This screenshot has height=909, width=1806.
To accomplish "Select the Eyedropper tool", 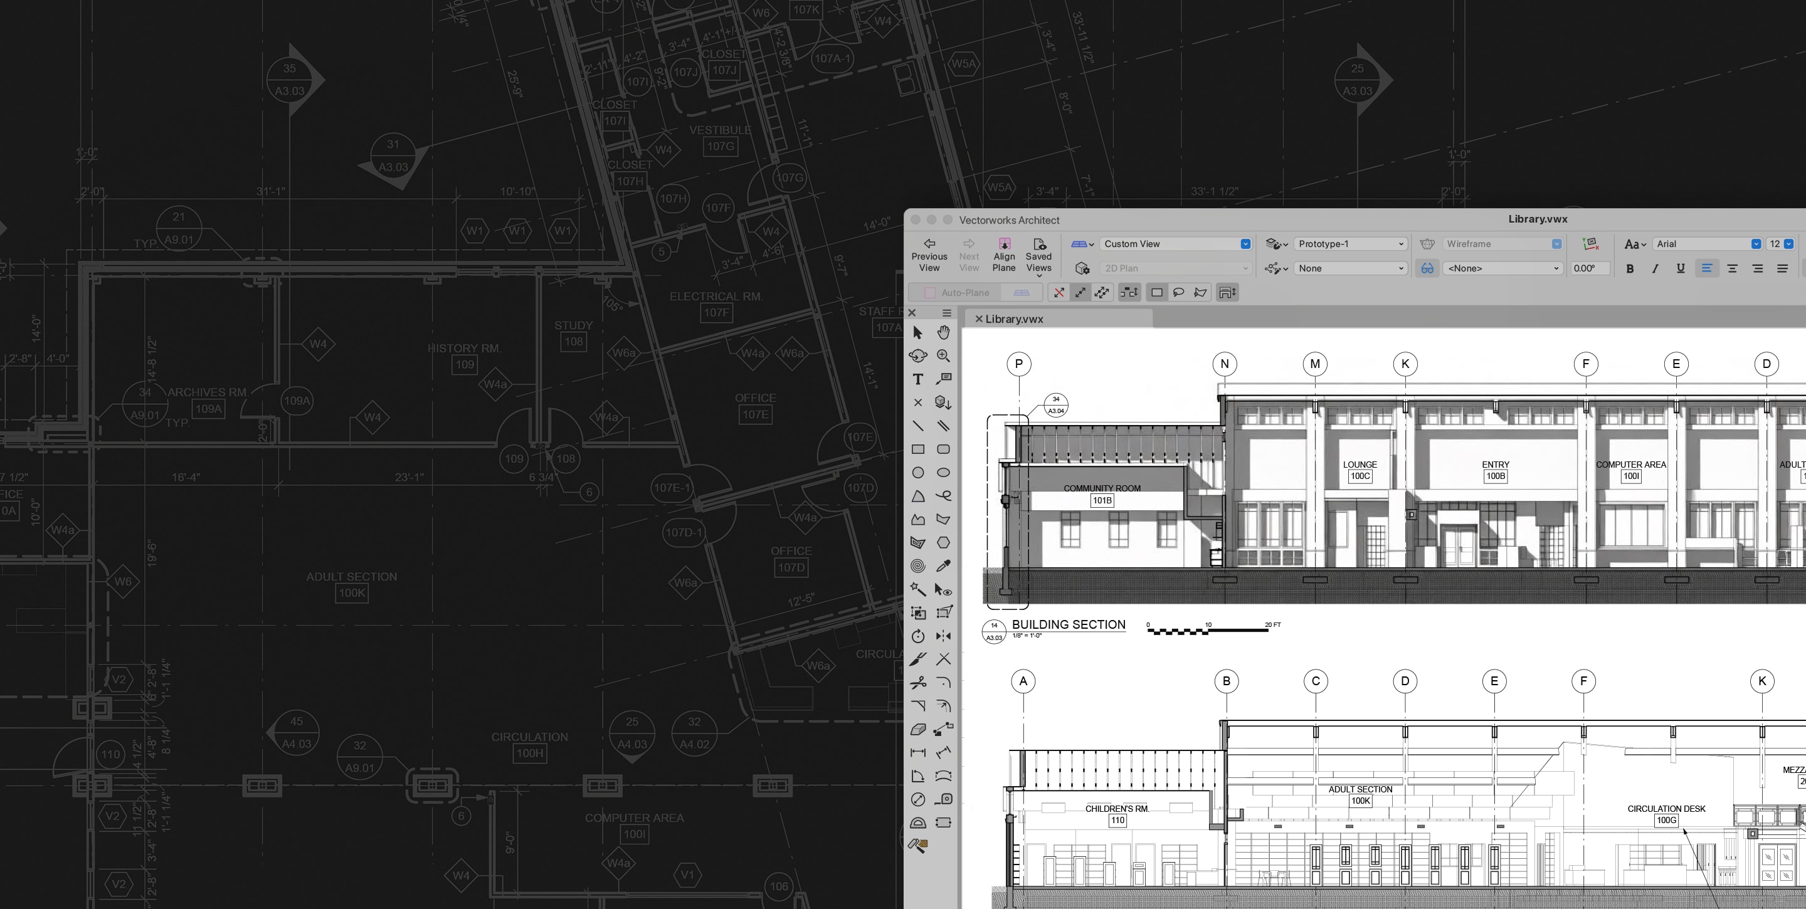I will 943,565.
